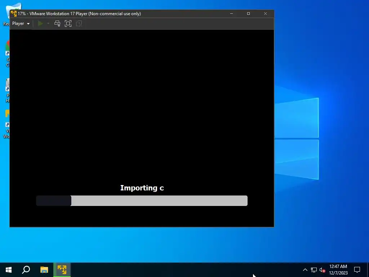Click the green Power On play button
The width and height of the screenshot is (369, 277).
(x=40, y=23)
